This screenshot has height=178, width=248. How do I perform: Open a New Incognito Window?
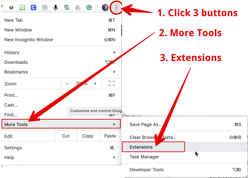61,40
